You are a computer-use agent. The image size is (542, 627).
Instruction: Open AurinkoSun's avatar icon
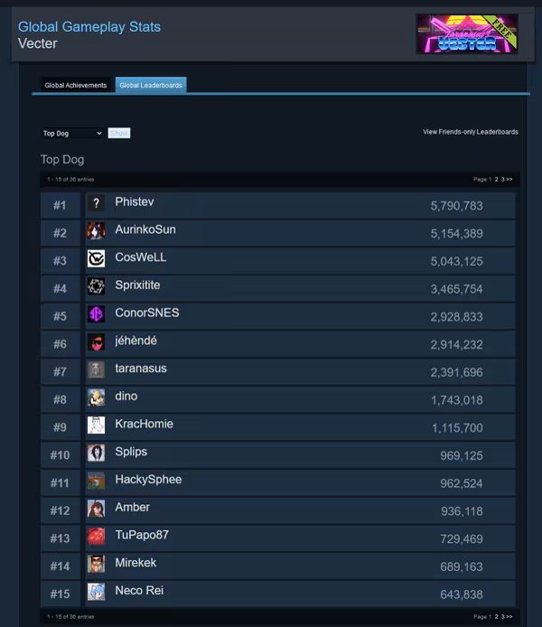tap(96, 230)
